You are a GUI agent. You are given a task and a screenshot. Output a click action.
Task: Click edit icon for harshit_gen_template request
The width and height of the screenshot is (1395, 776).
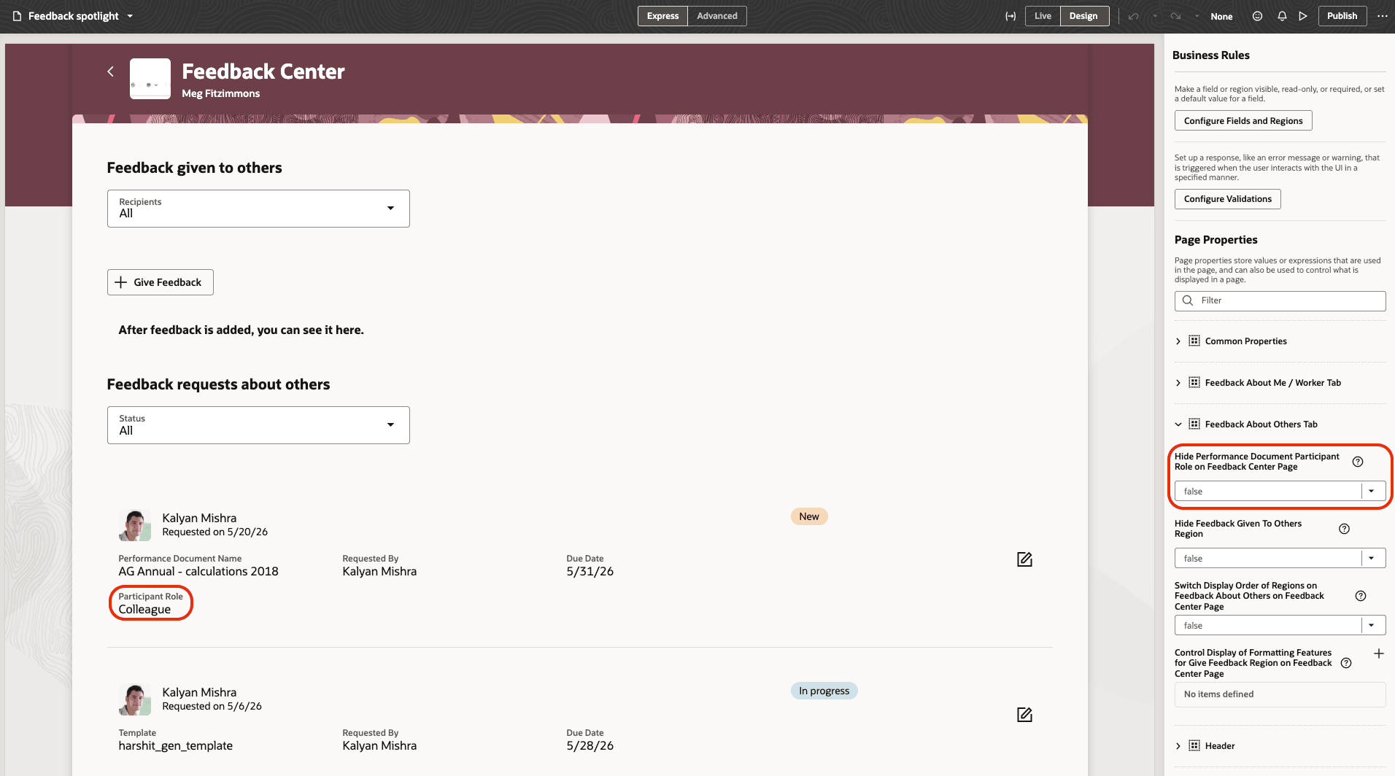coord(1024,715)
